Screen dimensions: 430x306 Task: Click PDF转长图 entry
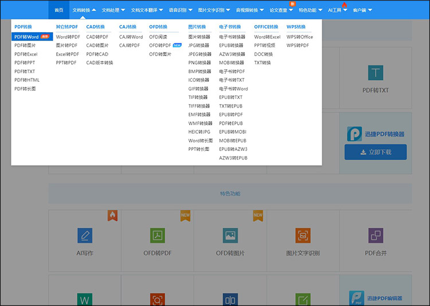[25, 89]
